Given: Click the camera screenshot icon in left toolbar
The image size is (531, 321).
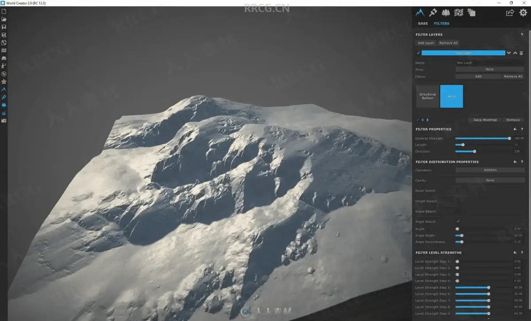Looking at the screenshot, I should (4, 120).
